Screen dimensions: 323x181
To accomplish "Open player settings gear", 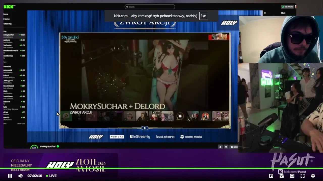I will [313, 176].
